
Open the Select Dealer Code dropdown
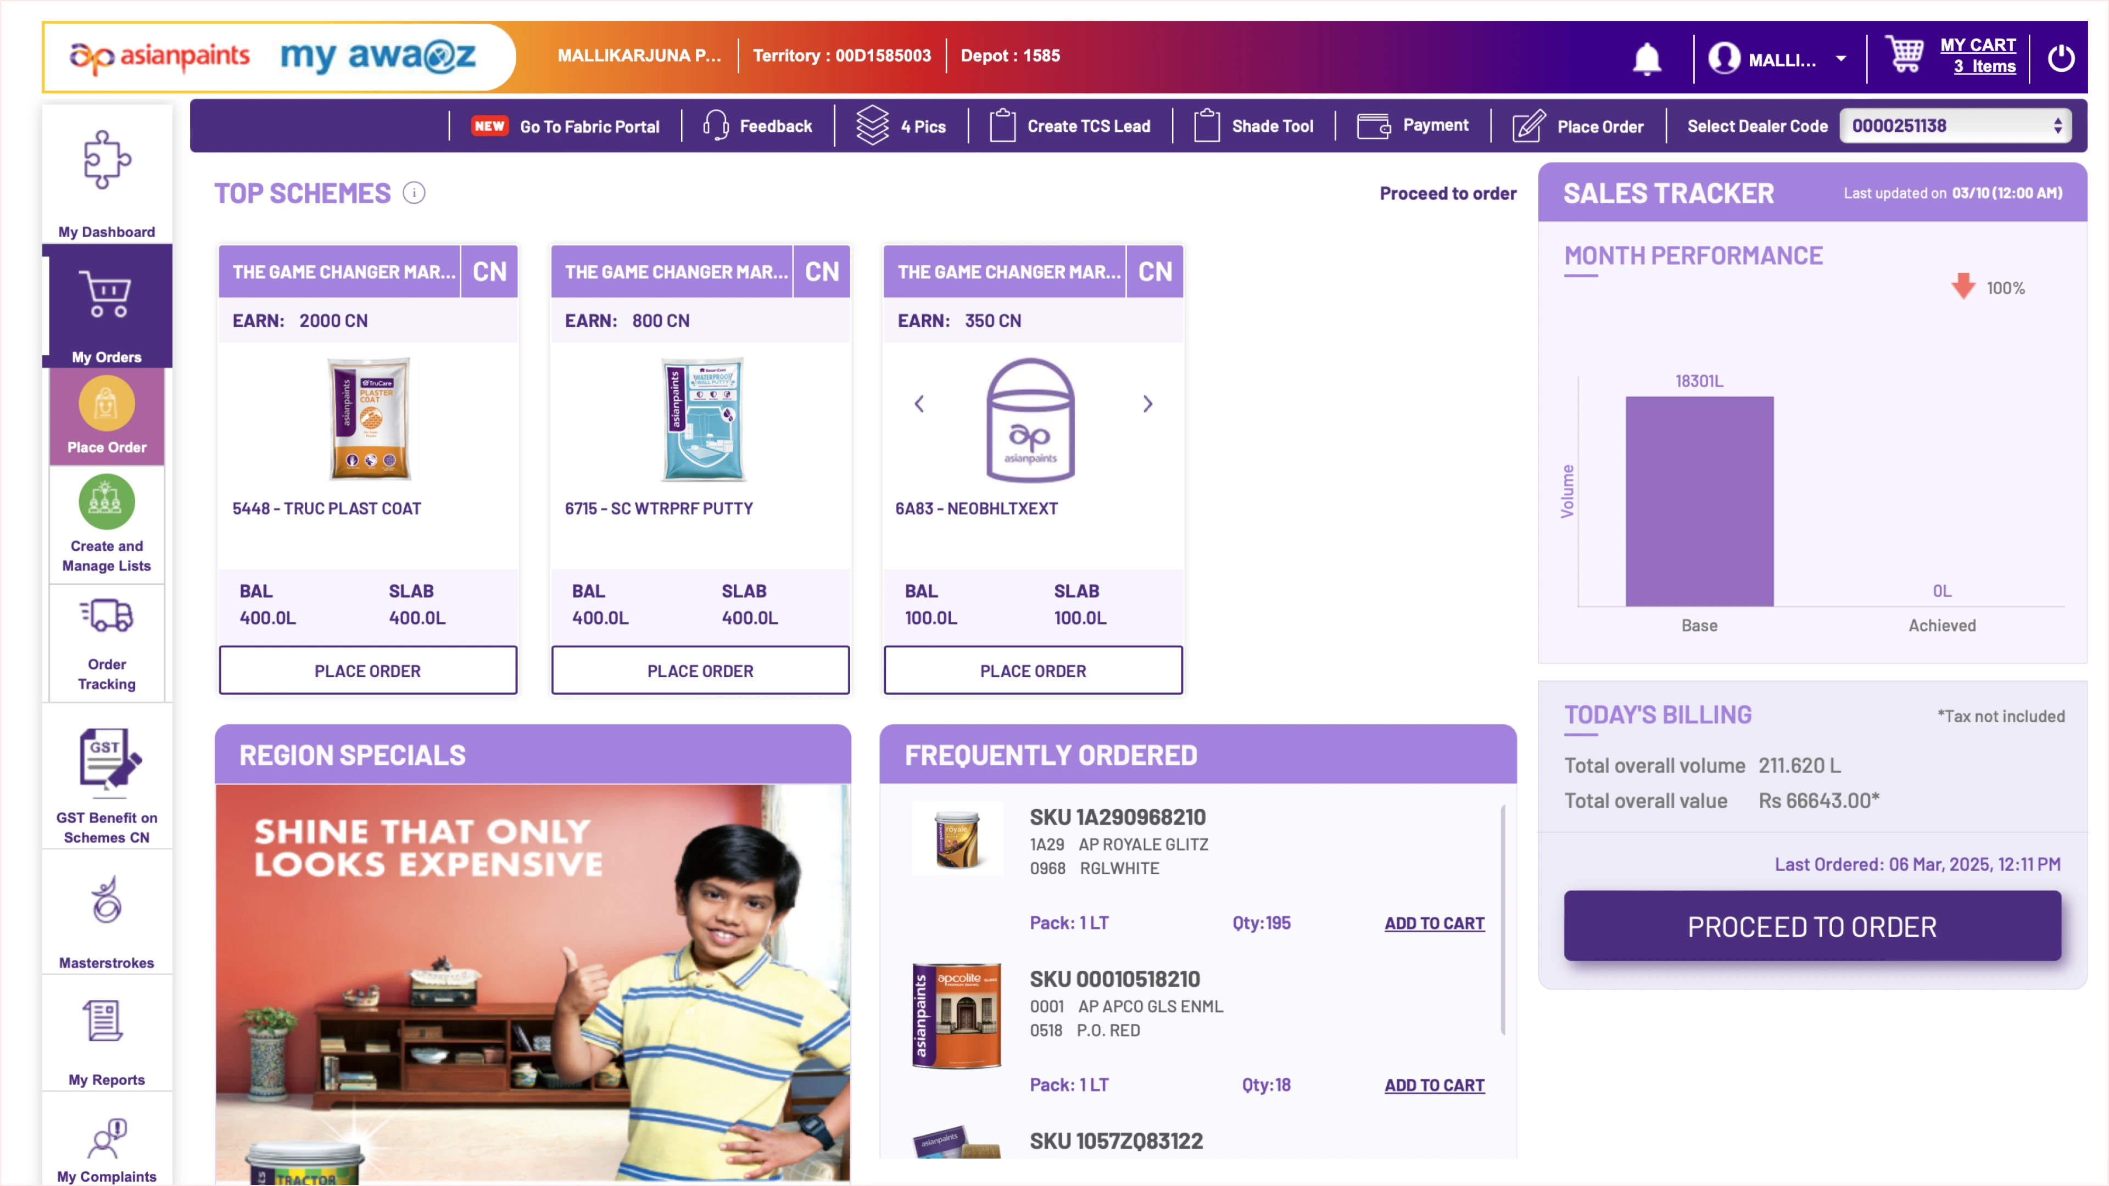click(1955, 126)
